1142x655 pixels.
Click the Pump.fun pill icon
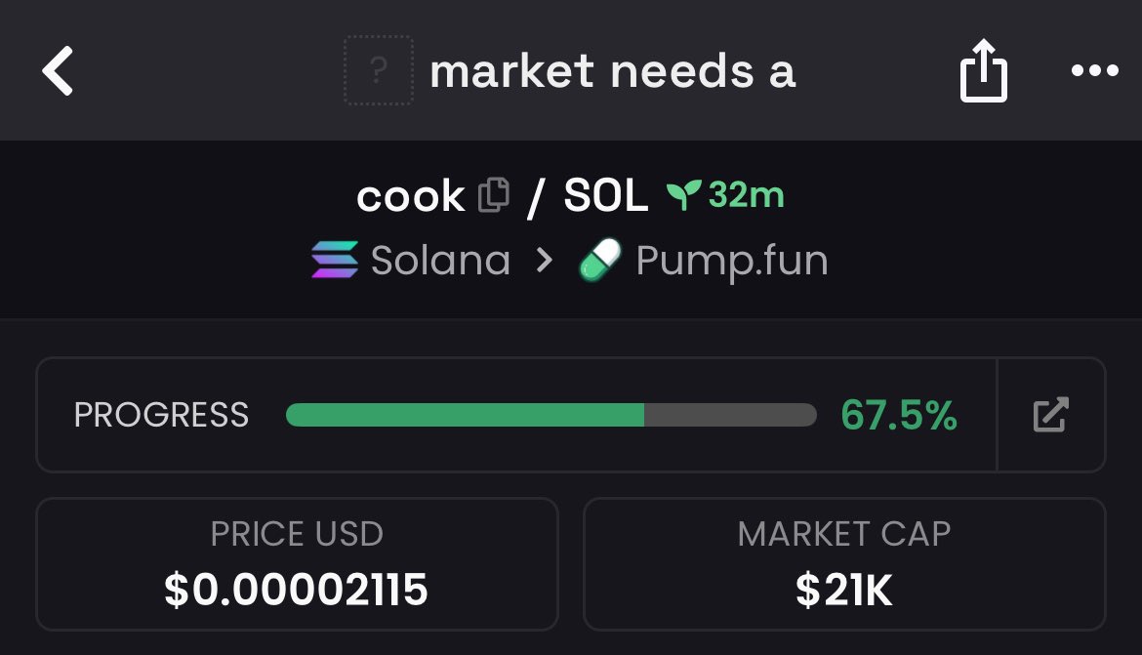coord(599,261)
